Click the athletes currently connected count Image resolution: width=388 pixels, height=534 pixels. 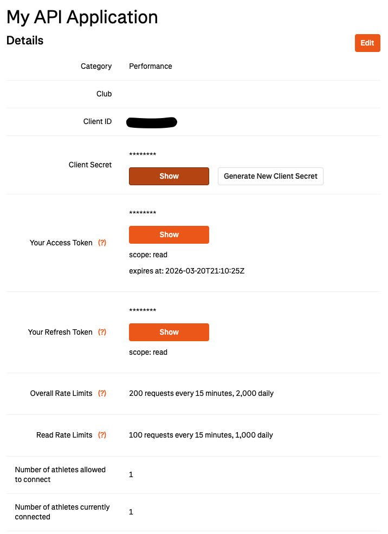(x=130, y=512)
